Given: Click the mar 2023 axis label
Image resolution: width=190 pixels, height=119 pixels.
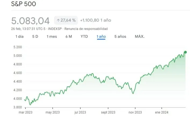Looking at the screenshot, I should tap(25, 113).
